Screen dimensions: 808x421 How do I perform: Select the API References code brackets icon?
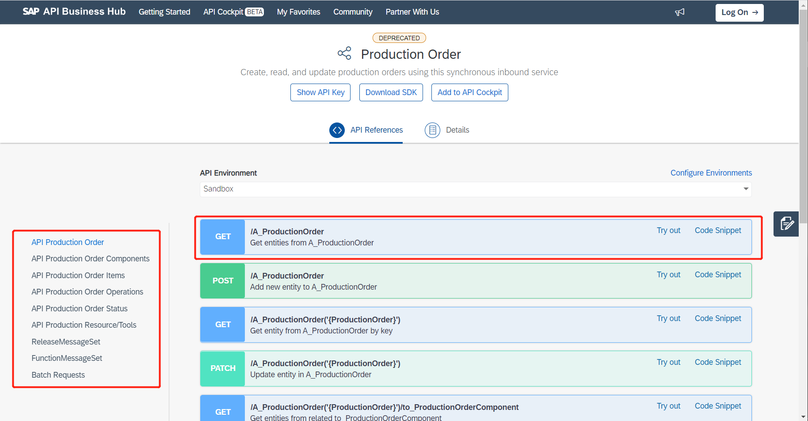(337, 130)
